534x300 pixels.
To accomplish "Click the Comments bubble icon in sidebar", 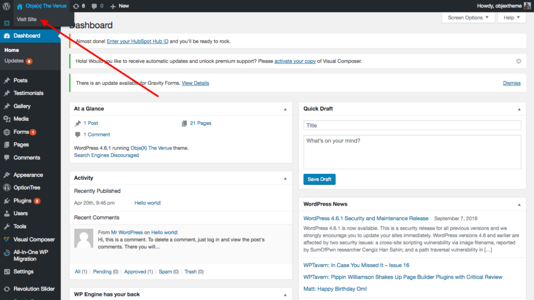I will [7, 157].
